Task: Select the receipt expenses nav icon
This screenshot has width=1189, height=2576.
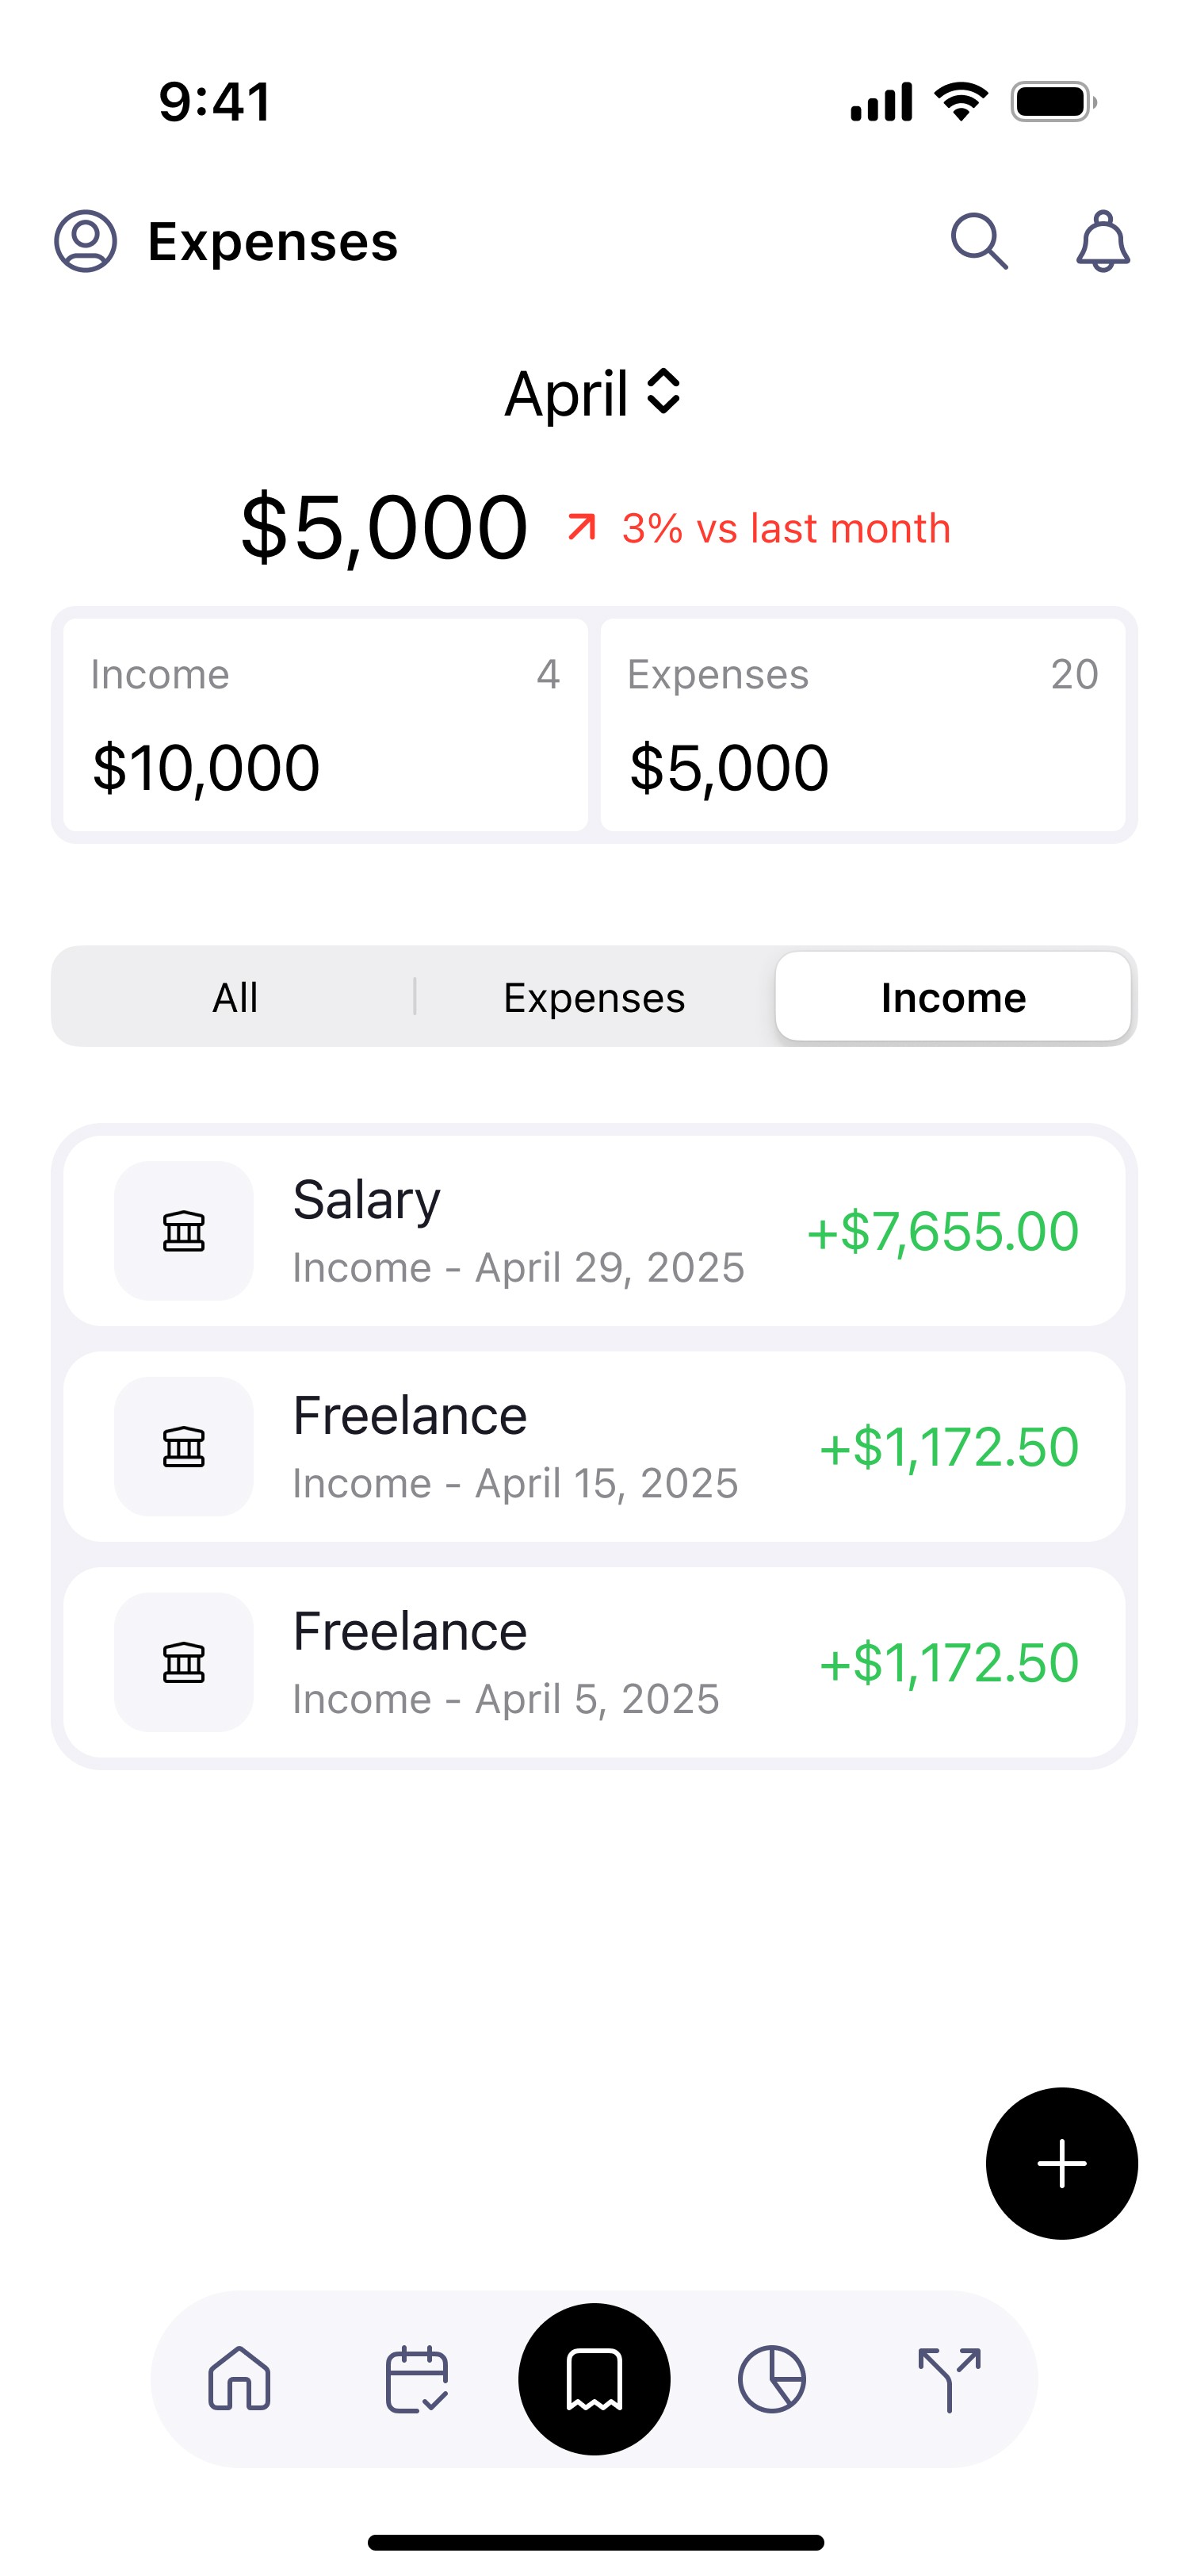Action: pos(594,2379)
